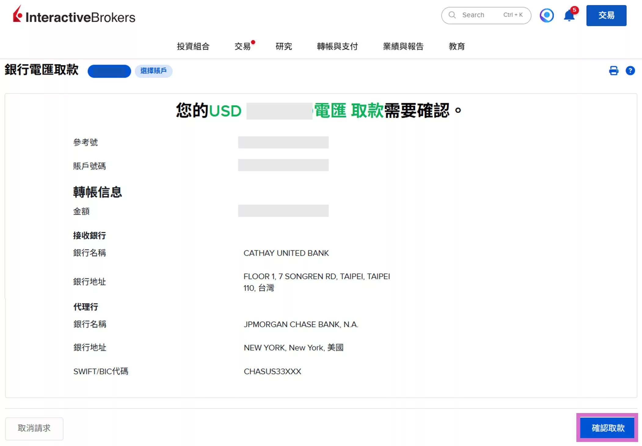Open the 轉帳與支付 menu
The image size is (642, 446).
[x=337, y=46]
